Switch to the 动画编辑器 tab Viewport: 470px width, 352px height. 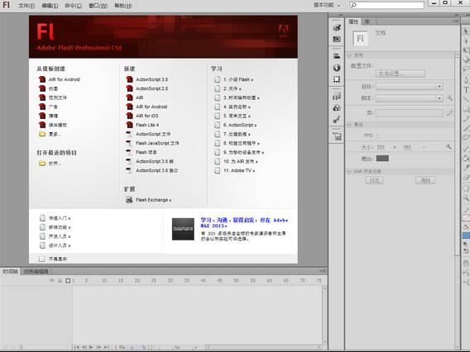(x=36, y=271)
